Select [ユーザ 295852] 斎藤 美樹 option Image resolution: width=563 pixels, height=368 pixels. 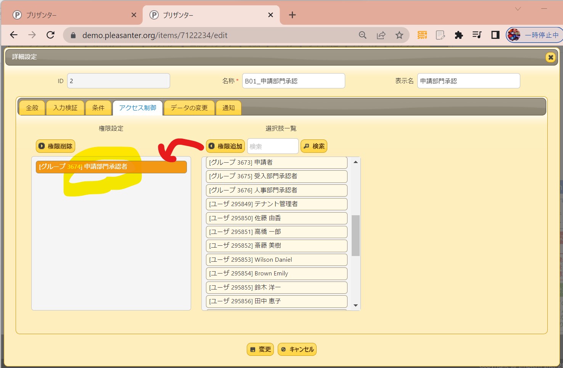tap(277, 246)
